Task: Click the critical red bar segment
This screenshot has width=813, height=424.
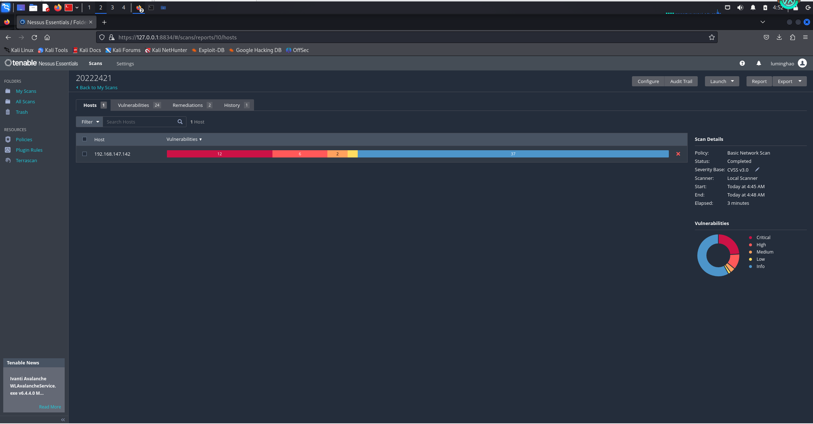Action: click(x=219, y=154)
